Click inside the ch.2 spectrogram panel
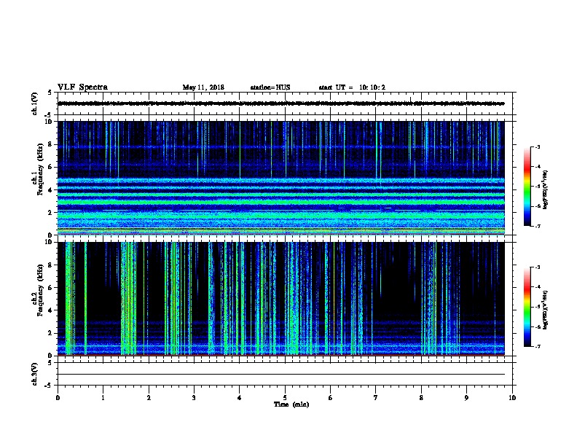 [280, 299]
